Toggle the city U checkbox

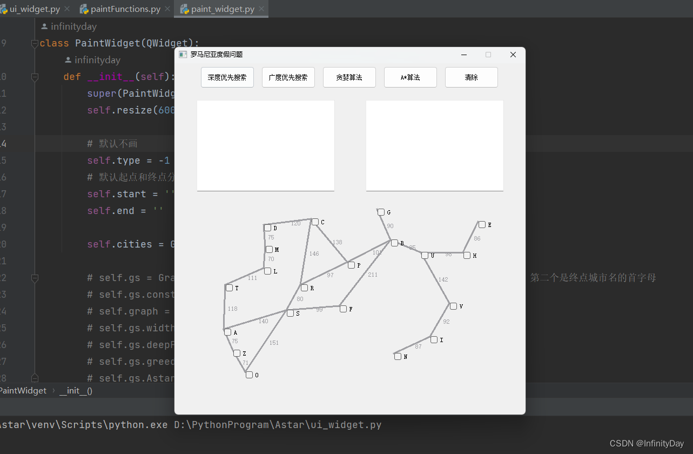tap(425, 256)
